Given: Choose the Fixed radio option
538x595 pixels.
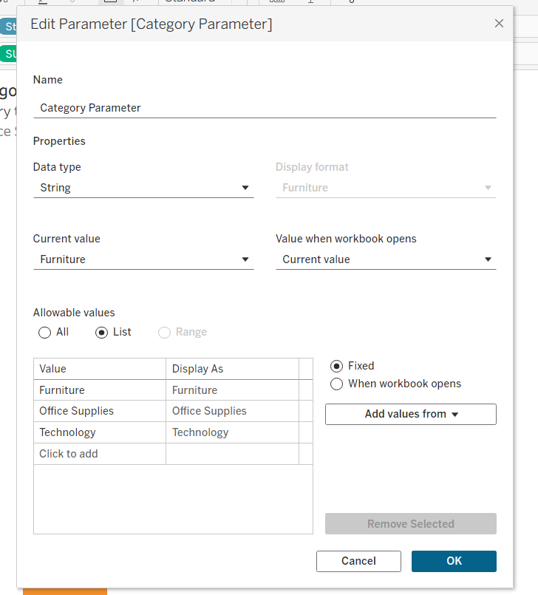Looking at the screenshot, I should click(x=337, y=366).
